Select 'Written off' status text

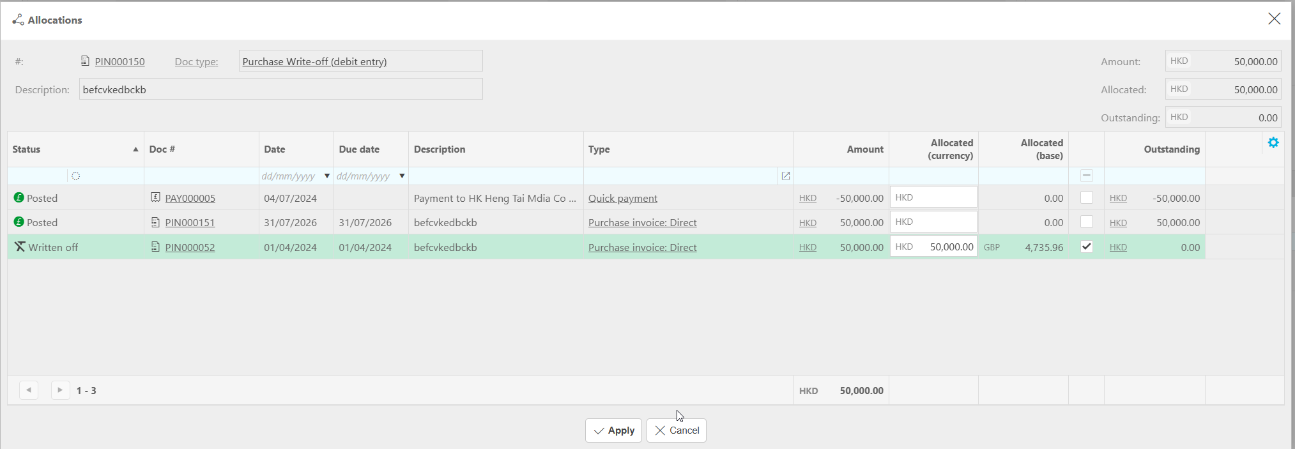(53, 247)
